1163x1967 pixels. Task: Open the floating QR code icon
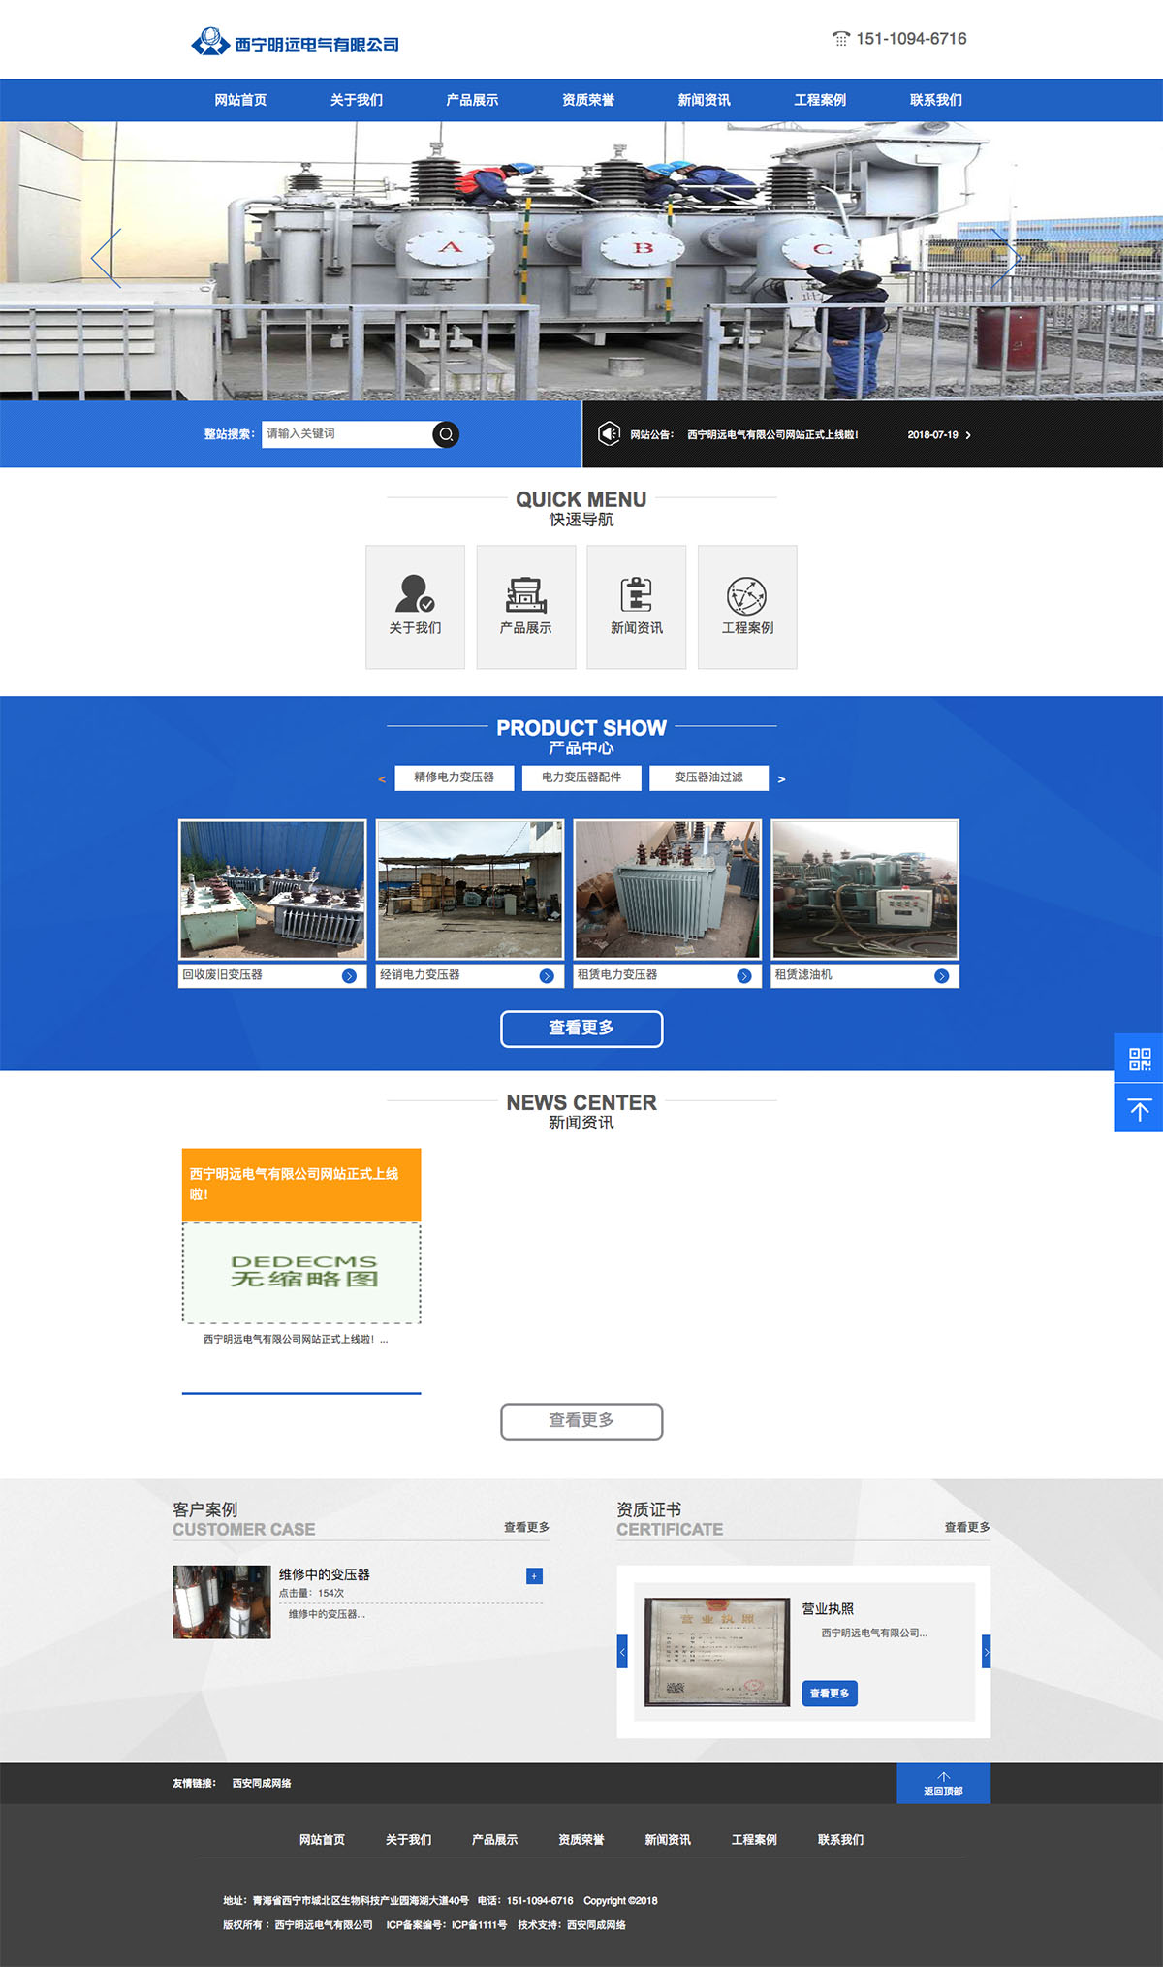1140,1059
